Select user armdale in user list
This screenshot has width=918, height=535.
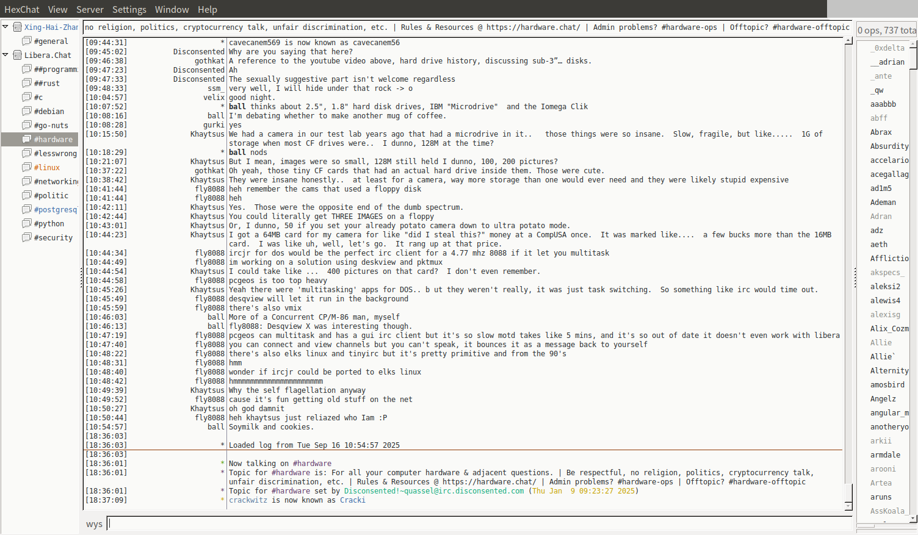(885, 455)
